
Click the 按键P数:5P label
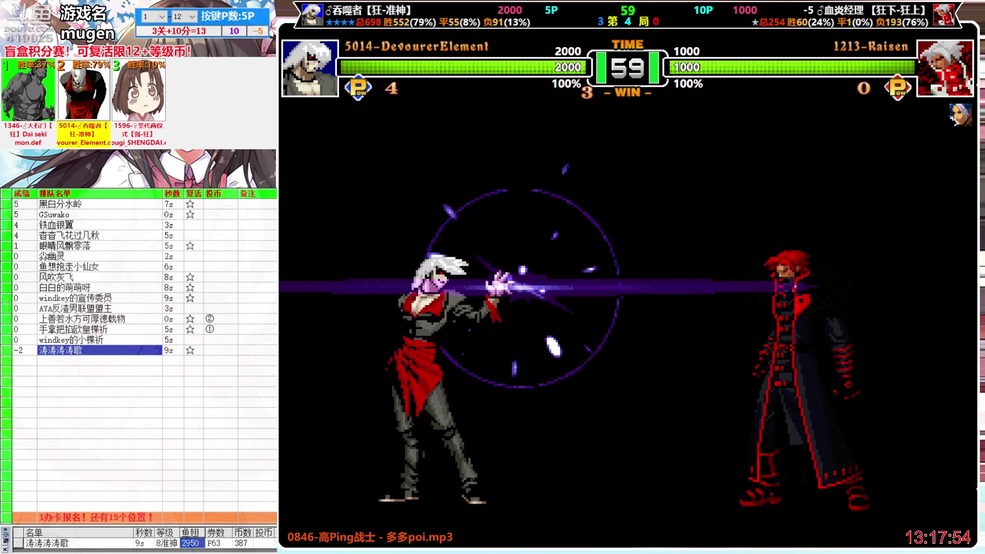pyautogui.click(x=228, y=16)
